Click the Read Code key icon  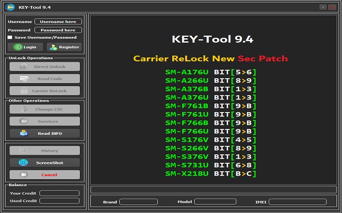(x=24, y=79)
